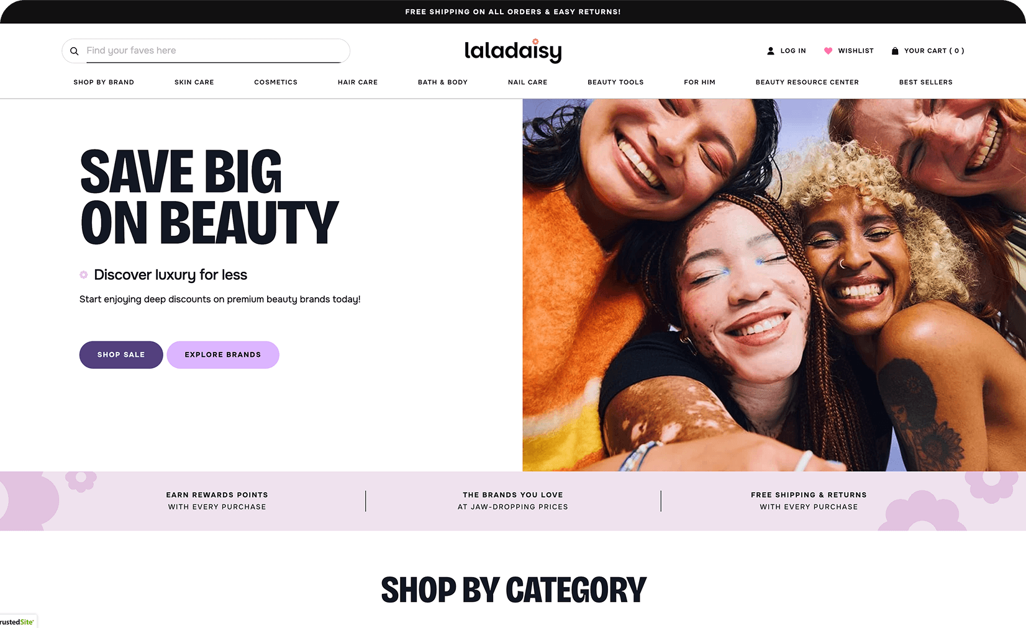Open the Bath & Body menu
The image size is (1026, 628).
443,82
